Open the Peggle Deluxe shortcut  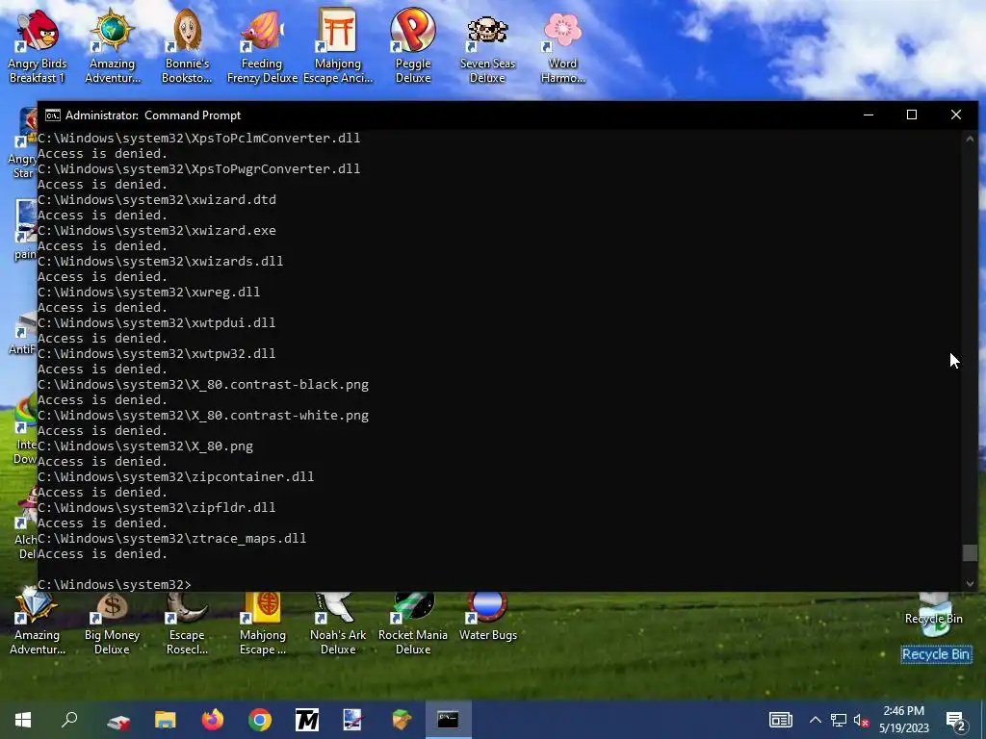pyautogui.click(x=412, y=46)
